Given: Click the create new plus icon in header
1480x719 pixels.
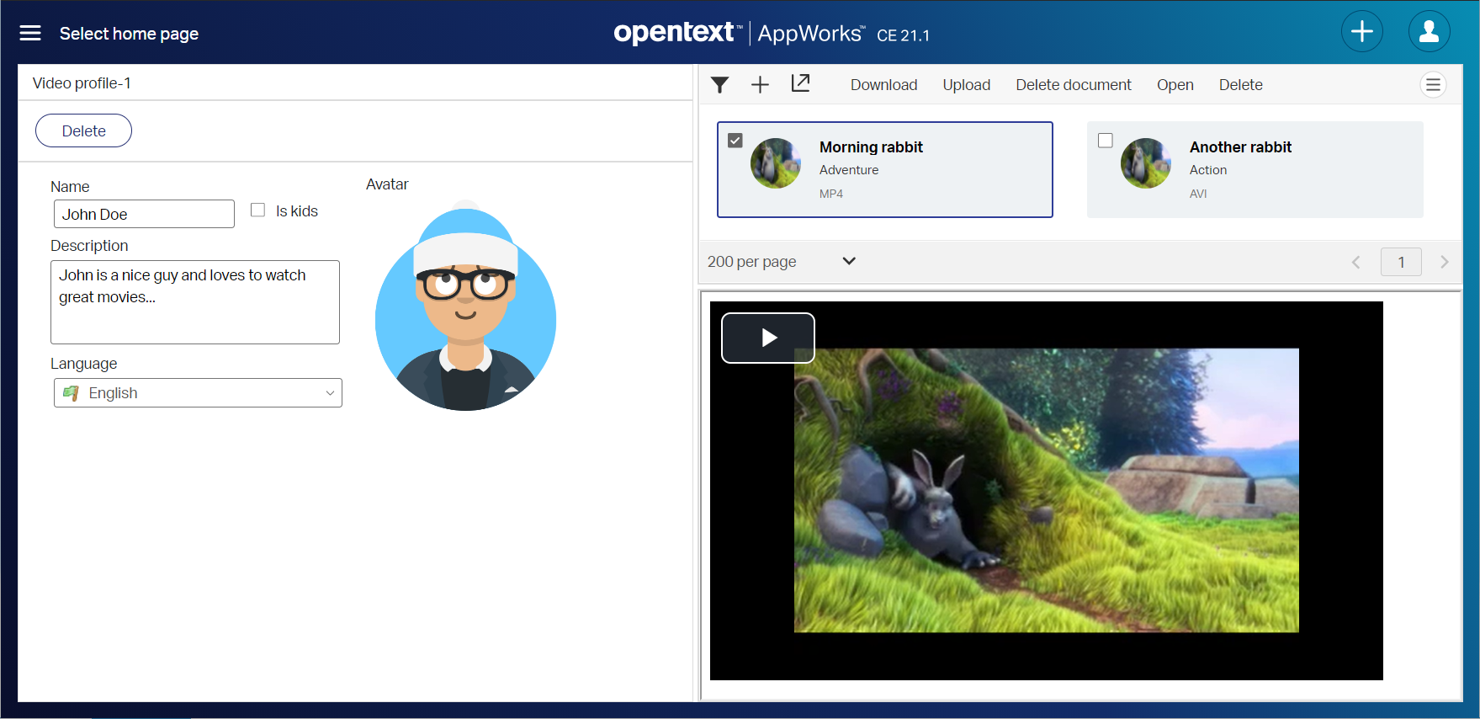Looking at the screenshot, I should [1361, 32].
